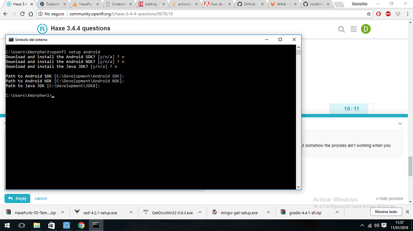The width and height of the screenshot is (413, 231).
Task: Switch to the roxlib tab
Action: [316, 4]
